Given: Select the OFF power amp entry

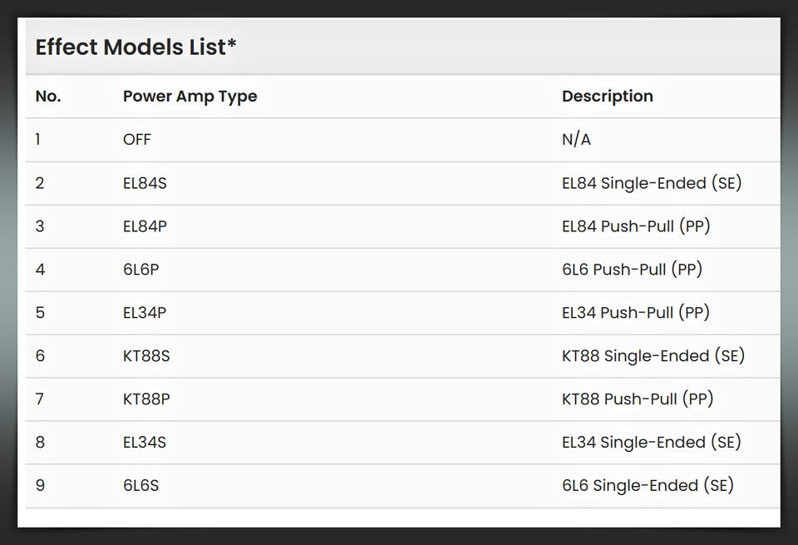Looking at the screenshot, I should tap(137, 140).
